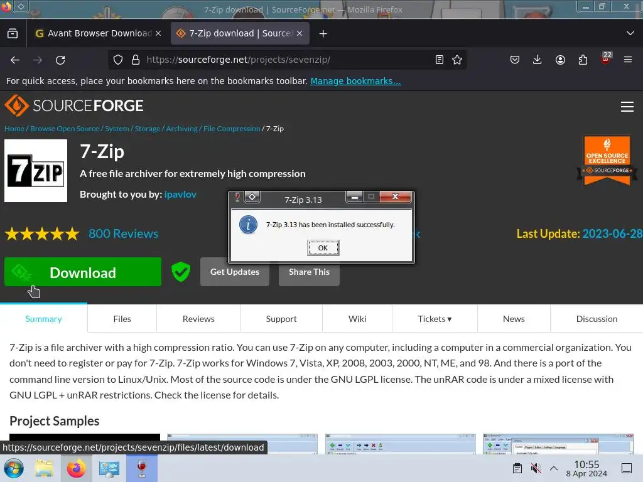
Task: Click the Share This button
Action: (x=309, y=272)
